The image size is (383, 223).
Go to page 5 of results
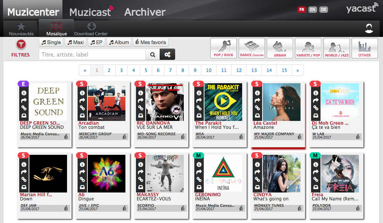click(x=146, y=70)
